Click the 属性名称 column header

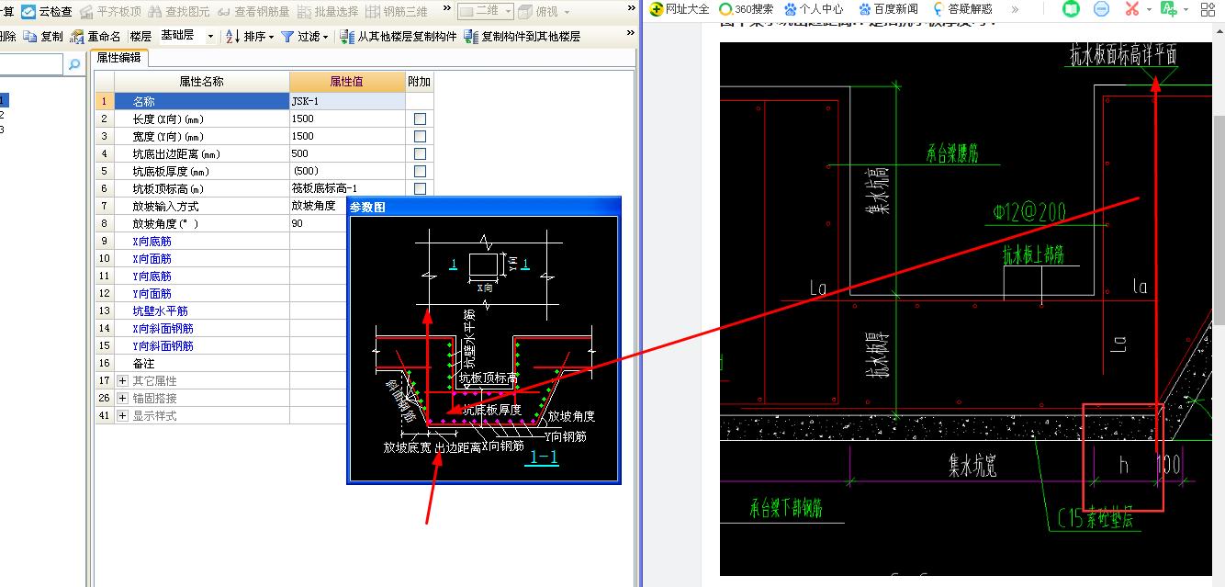pyautogui.click(x=201, y=82)
